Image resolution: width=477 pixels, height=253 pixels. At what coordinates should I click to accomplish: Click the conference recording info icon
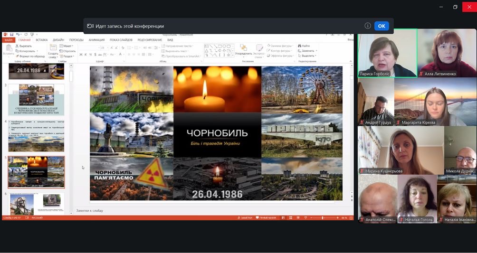pos(367,26)
